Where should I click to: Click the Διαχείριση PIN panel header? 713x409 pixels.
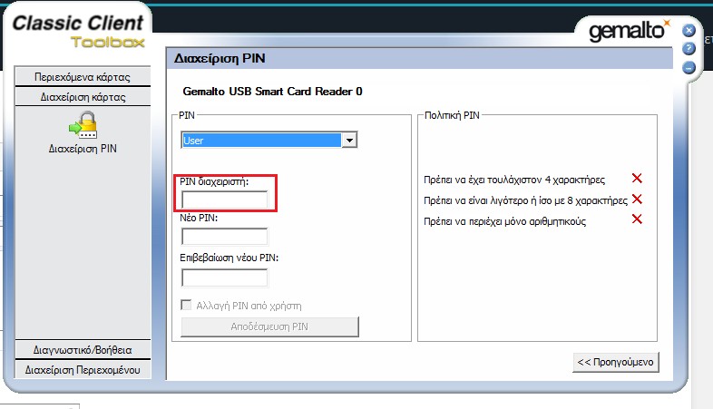tap(419, 59)
